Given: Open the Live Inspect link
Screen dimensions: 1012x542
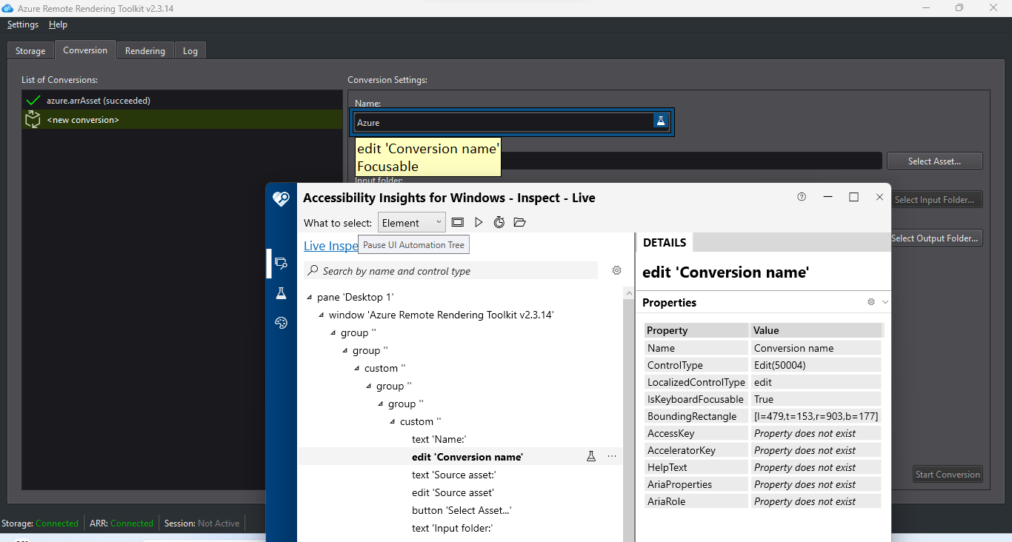Looking at the screenshot, I should point(331,246).
